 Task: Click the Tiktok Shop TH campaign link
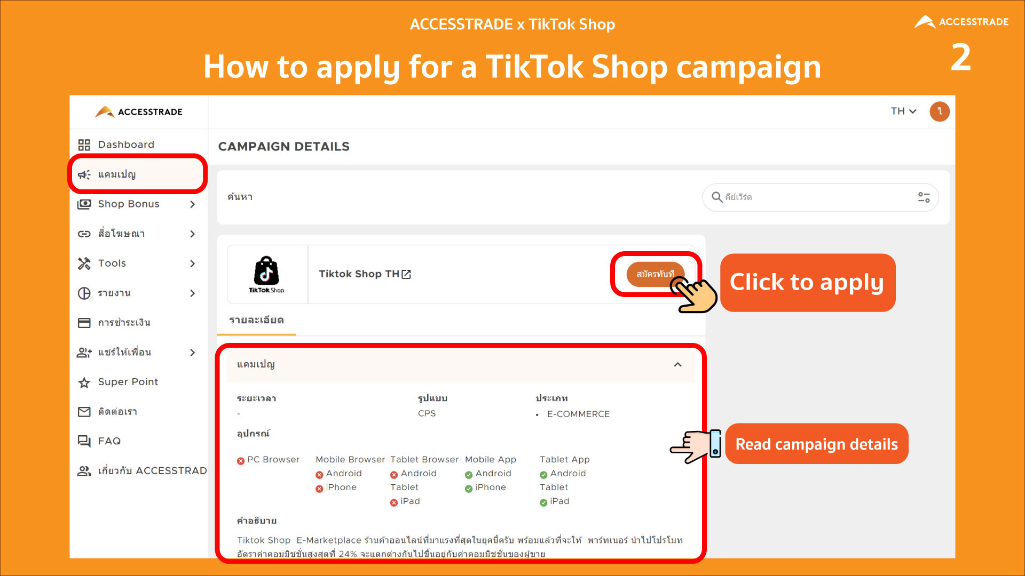point(359,274)
